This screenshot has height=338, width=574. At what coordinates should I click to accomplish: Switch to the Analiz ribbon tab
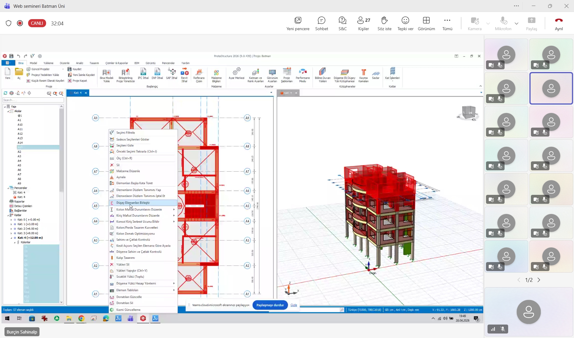pos(79,63)
